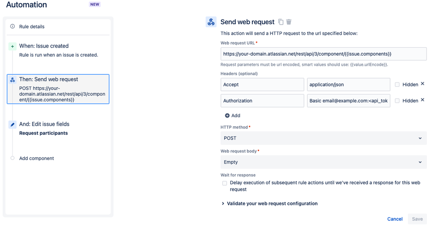Viewport: 433px width, 227px height.
Task: Click the plus icon beside Add header
Action: [x=227, y=115]
